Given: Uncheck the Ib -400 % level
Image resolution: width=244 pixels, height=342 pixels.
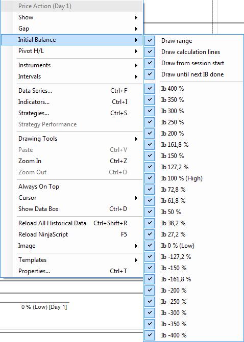Looking at the screenshot, I should (193, 335).
